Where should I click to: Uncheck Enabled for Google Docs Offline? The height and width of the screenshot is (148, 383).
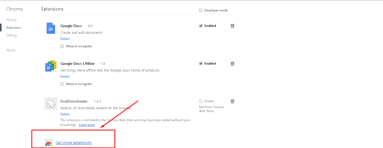pyautogui.click(x=201, y=64)
